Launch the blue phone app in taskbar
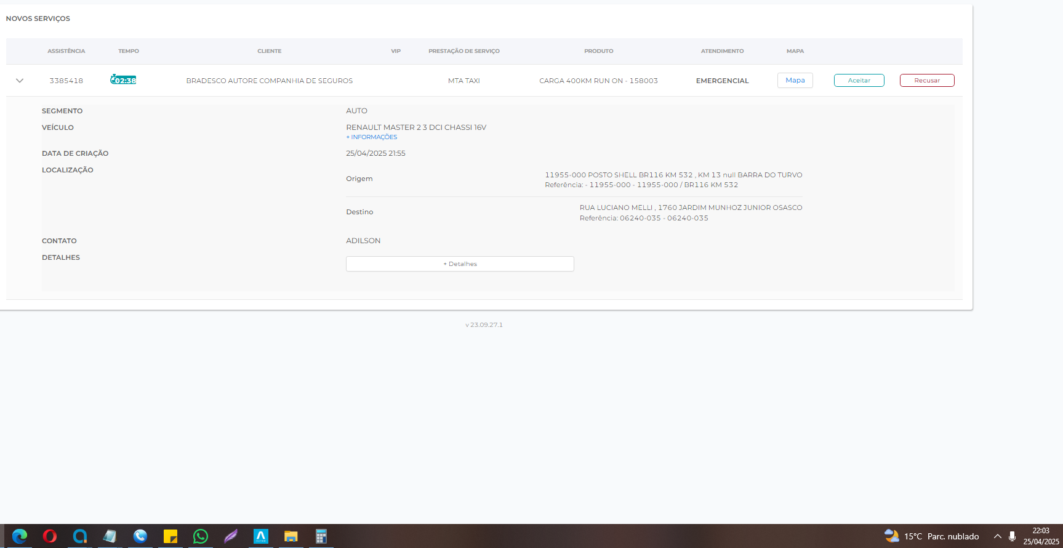The width and height of the screenshot is (1063, 548). (x=140, y=536)
